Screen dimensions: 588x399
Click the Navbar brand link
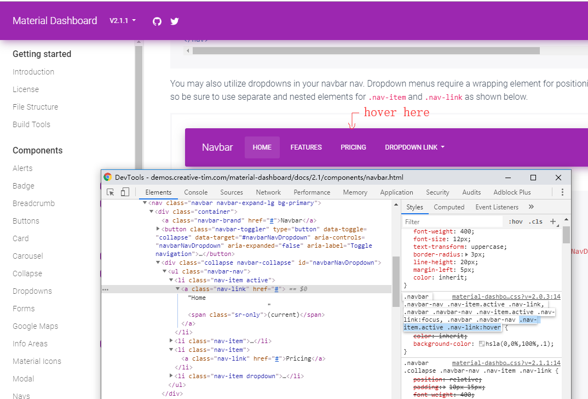(217, 147)
